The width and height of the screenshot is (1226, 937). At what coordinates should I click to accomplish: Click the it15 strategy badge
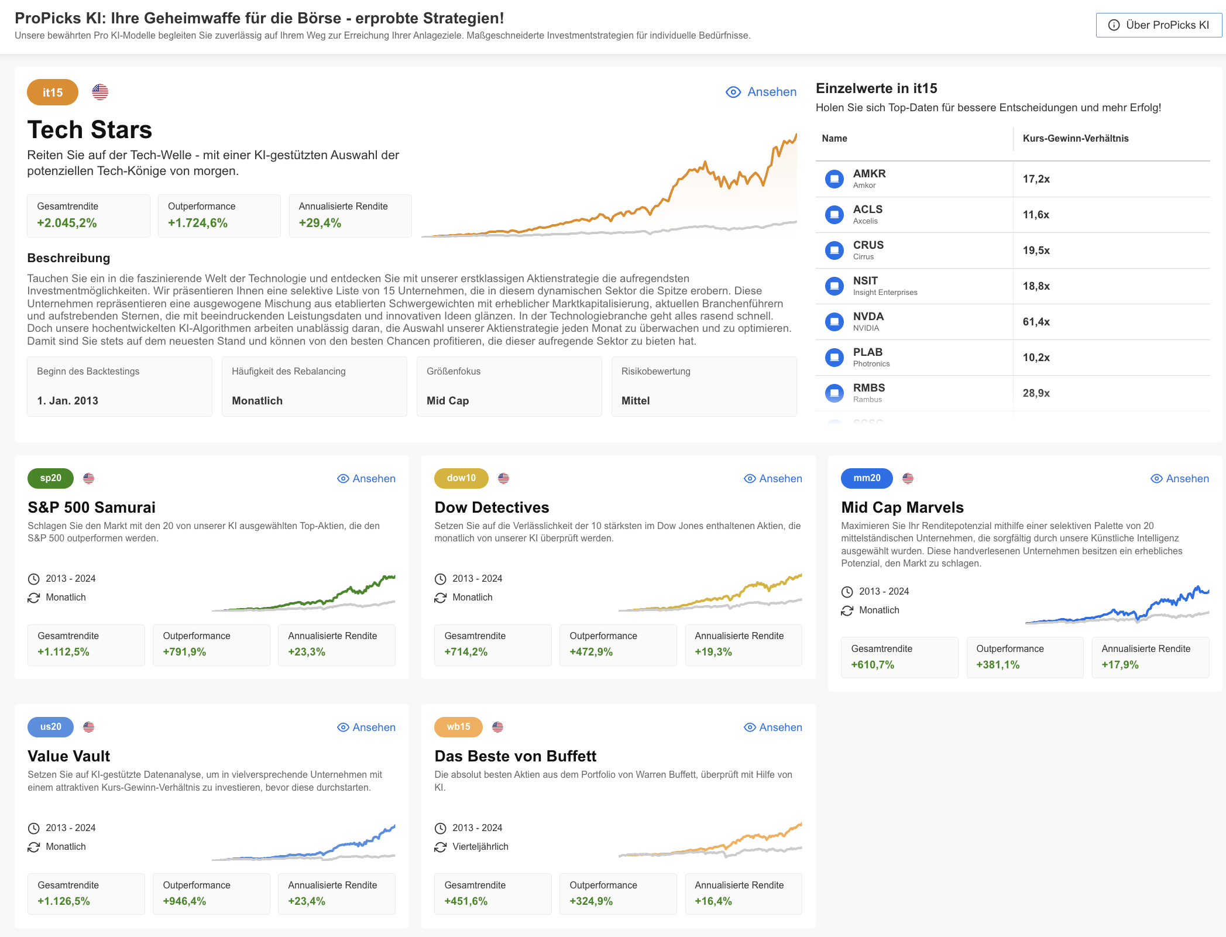pos(53,92)
